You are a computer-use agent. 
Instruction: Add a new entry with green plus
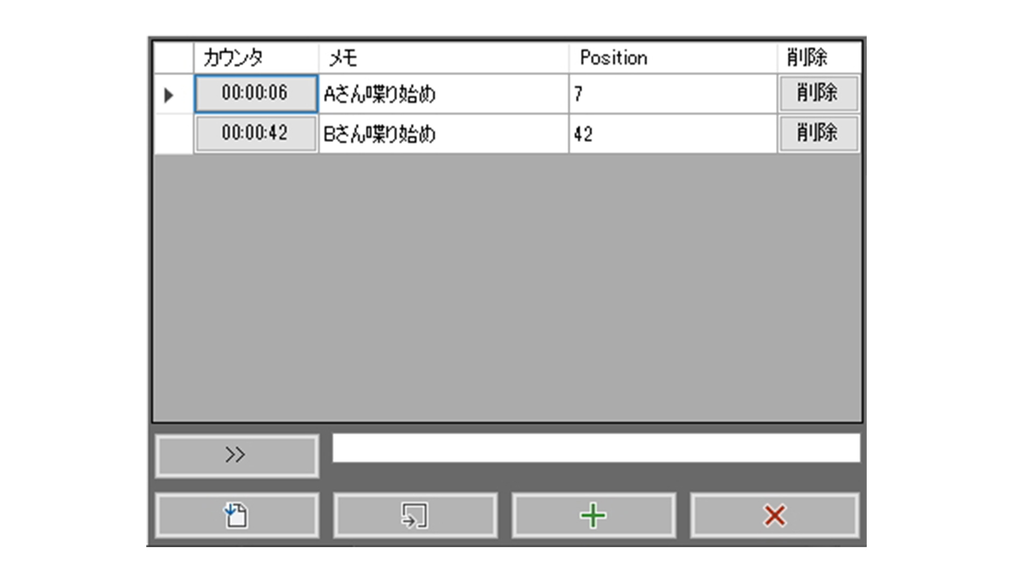pyautogui.click(x=594, y=515)
